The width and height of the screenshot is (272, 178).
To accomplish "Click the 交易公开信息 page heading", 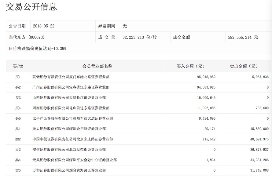I will coord(31,7).
